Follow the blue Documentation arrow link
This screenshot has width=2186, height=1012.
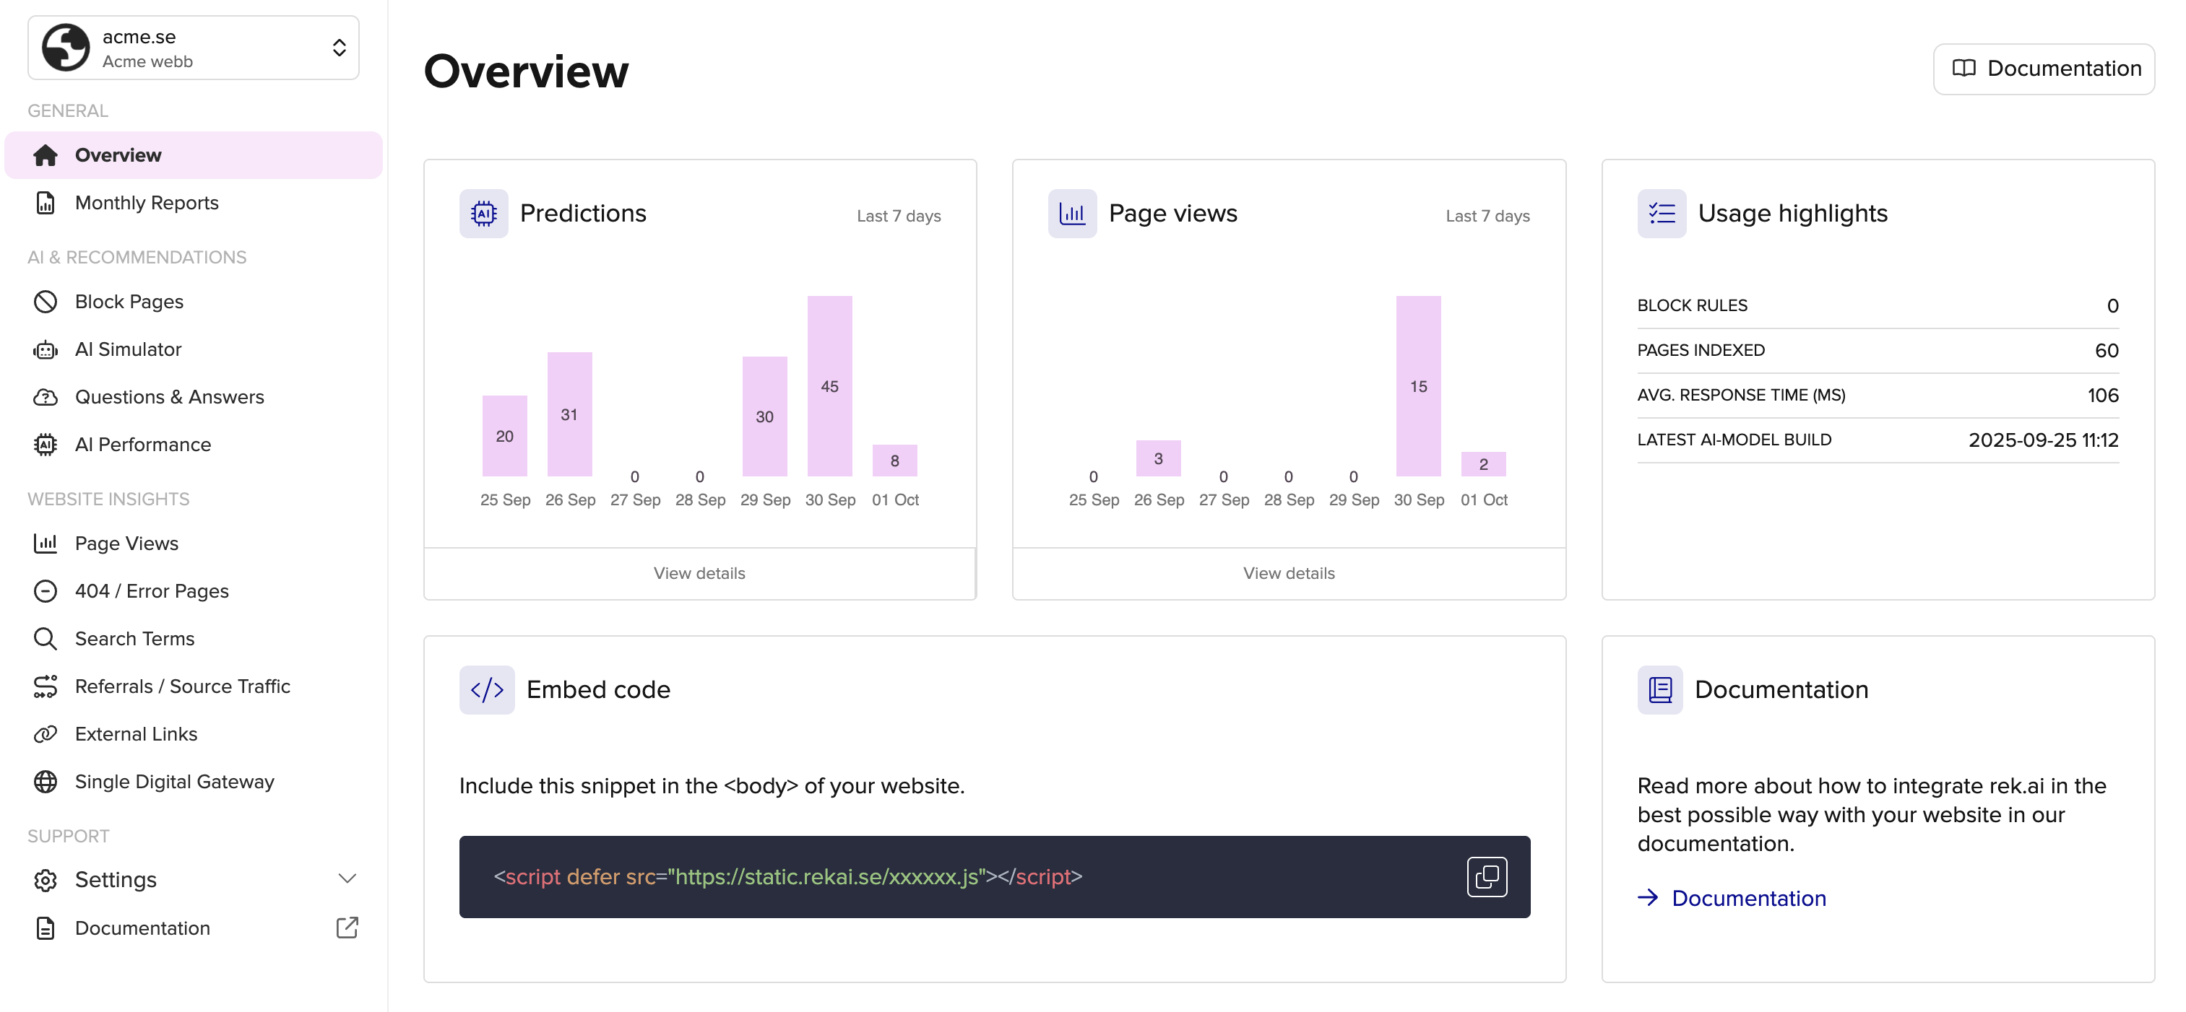pyautogui.click(x=1747, y=897)
